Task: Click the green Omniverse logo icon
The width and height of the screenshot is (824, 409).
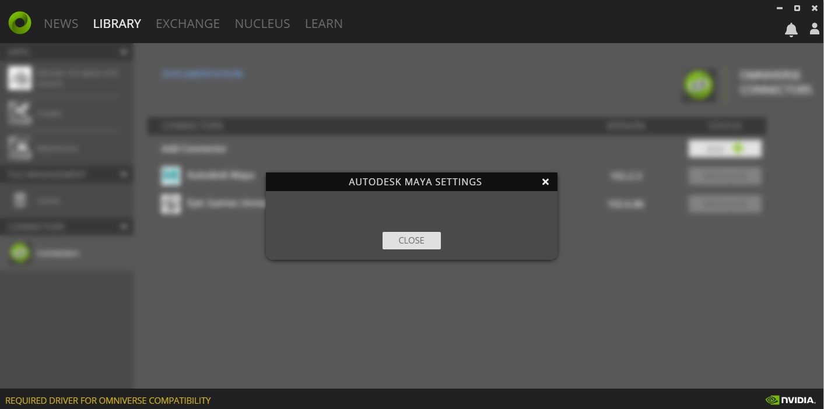Action: coord(20,23)
